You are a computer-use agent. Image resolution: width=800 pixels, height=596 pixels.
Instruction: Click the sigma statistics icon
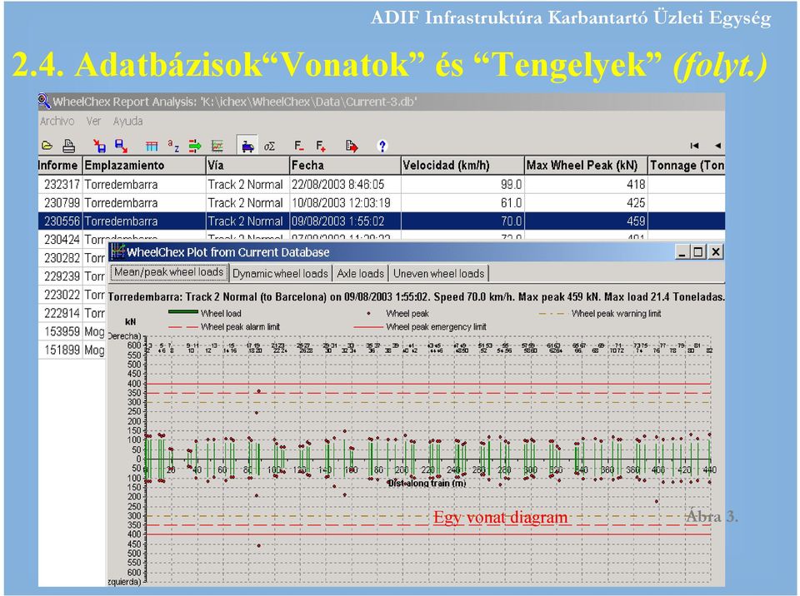[x=269, y=147]
